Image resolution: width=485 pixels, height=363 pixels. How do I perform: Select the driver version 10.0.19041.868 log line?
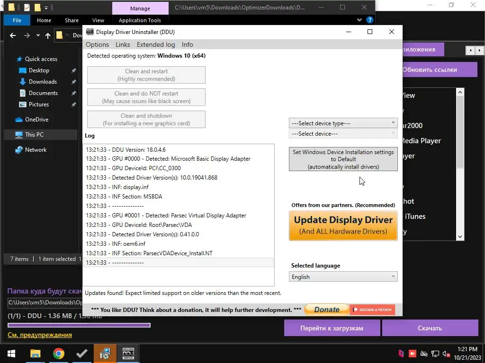(x=179, y=178)
